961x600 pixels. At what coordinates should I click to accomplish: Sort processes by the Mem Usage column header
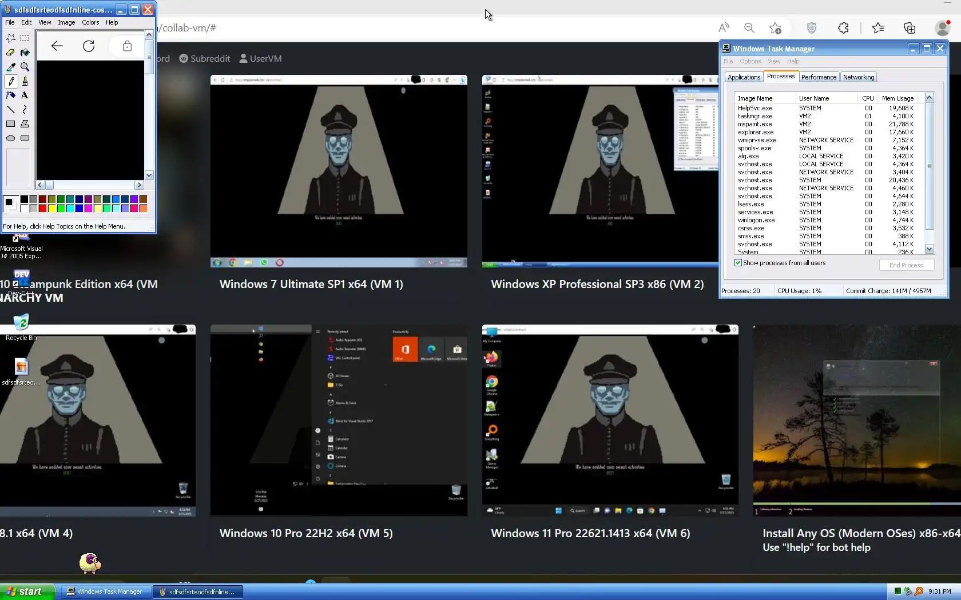pyautogui.click(x=898, y=98)
